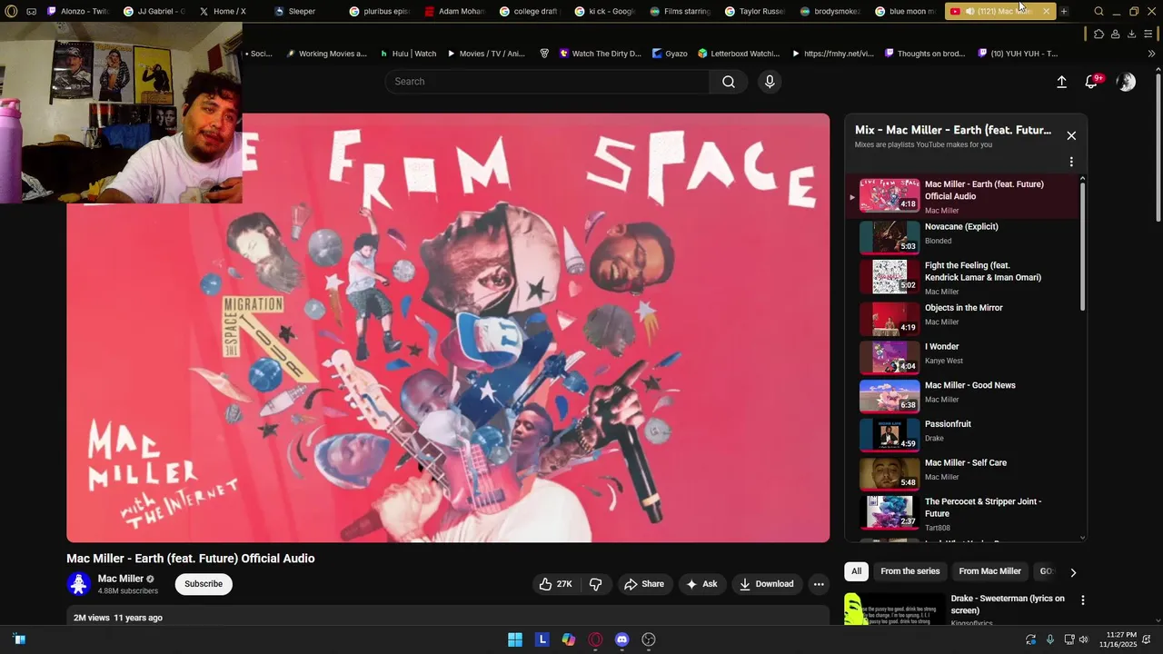Play I Wonder by Kanye West
Image resolution: width=1163 pixels, height=654 pixels.
963,355
